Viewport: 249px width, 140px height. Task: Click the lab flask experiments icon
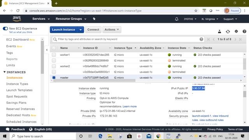click(219, 31)
